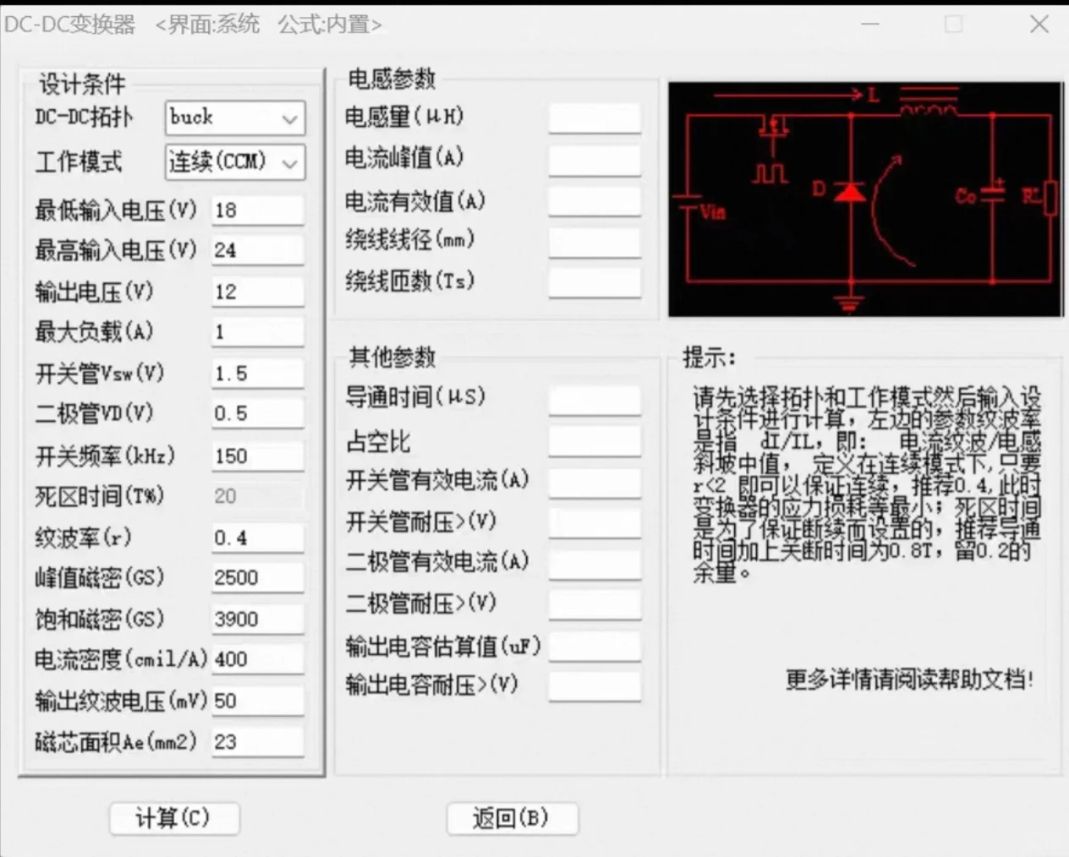Select the 输出电压 field showing 12
The height and width of the screenshot is (857, 1069).
tap(257, 291)
